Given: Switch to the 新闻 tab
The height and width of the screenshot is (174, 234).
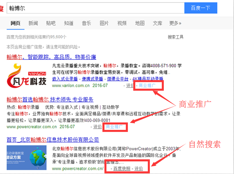Looking at the screenshot, I should [x=33, y=23].
